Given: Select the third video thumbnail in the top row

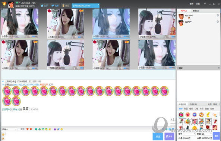Looking at the screenshot, I should point(111,23).
